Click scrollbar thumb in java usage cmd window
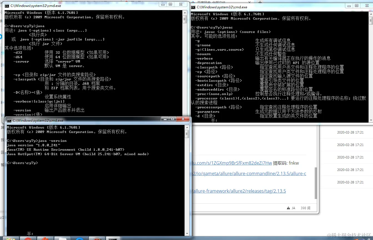 pyautogui.click(x=185, y=19)
